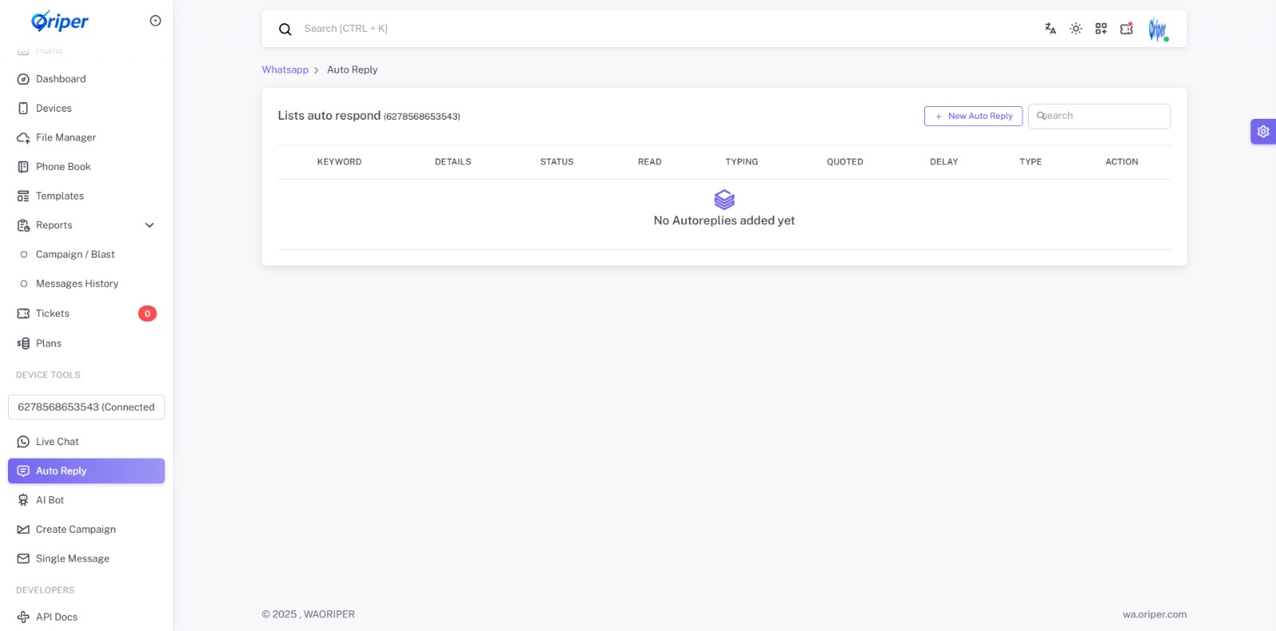The height and width of the screenshot is (631, 1276).
Task: Click the Phone Book icon
Action: point(23,167)
